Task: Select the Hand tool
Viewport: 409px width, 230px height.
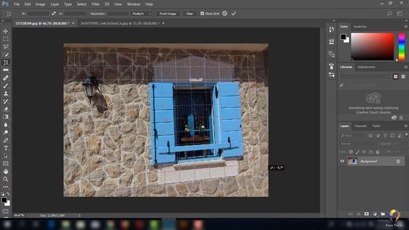Action: click(6, 172)
